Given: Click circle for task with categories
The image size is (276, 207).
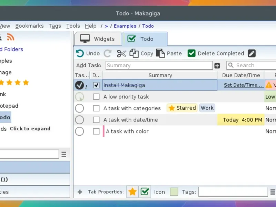Looking at the screenshot, I should (x=79, y=108).
